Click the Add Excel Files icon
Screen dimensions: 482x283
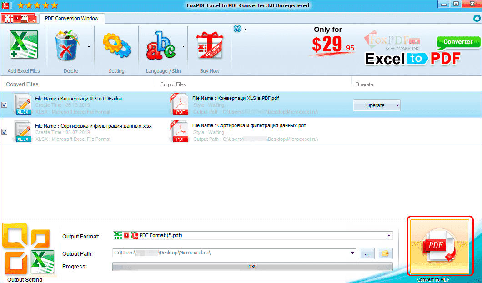coord(24,45)
